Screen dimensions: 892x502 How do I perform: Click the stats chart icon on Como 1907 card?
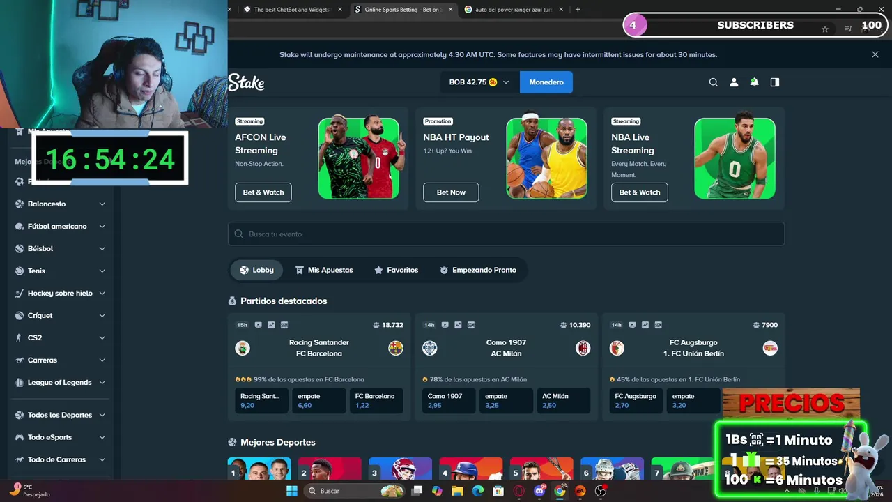point(458,325)
